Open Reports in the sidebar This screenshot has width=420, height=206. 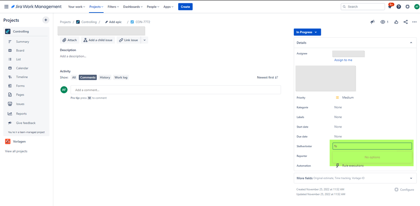26,114
